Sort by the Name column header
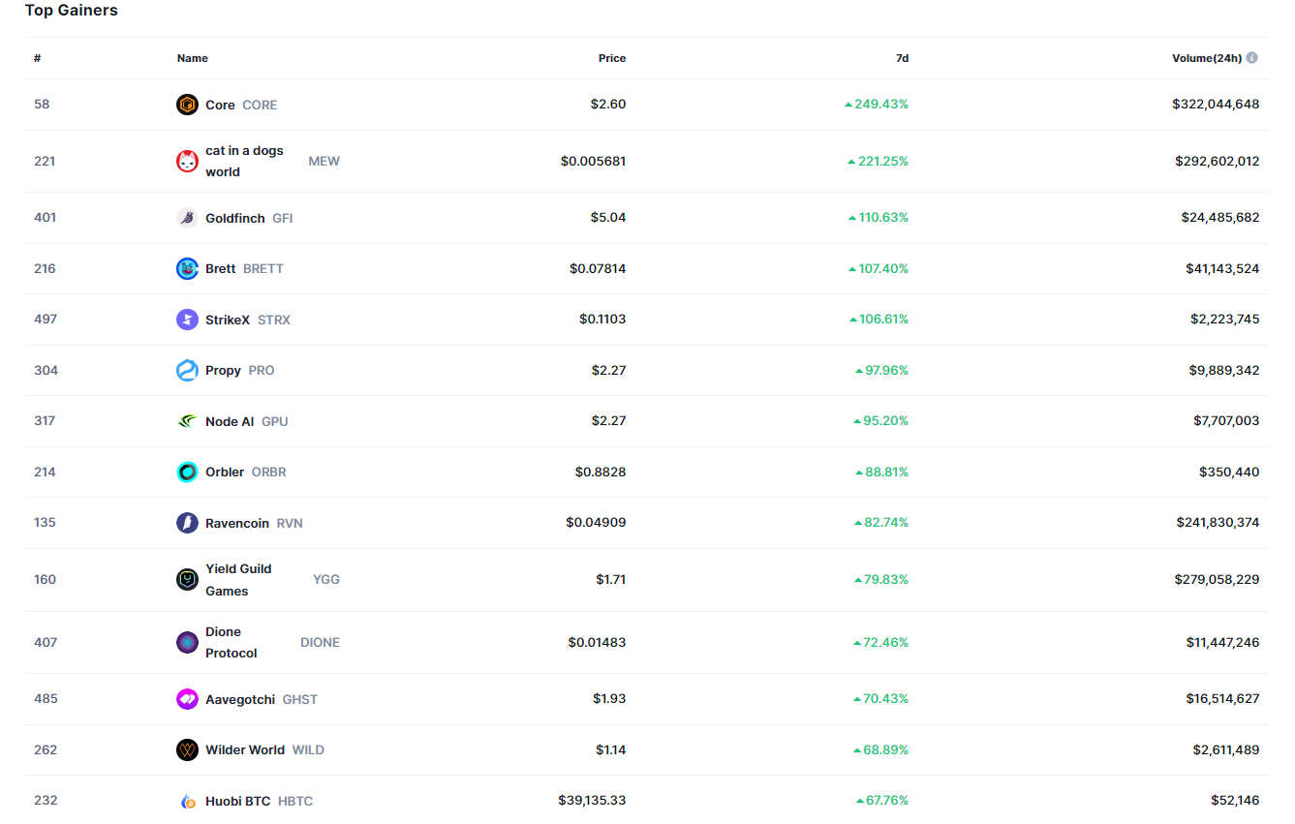 192,58
